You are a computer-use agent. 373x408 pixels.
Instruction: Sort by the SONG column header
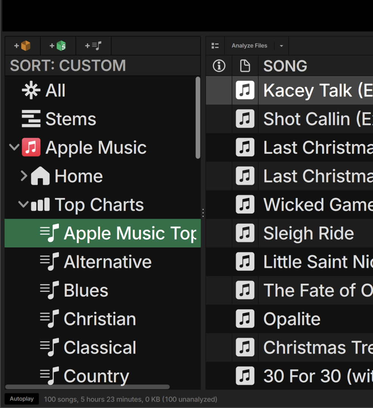click(285, 66)
